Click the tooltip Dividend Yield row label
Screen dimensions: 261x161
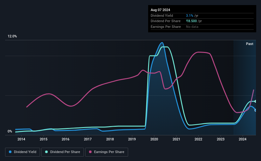(x=162, y=16)
